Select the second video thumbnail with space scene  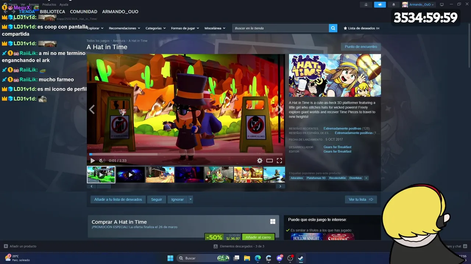click(x=131, y=175)
